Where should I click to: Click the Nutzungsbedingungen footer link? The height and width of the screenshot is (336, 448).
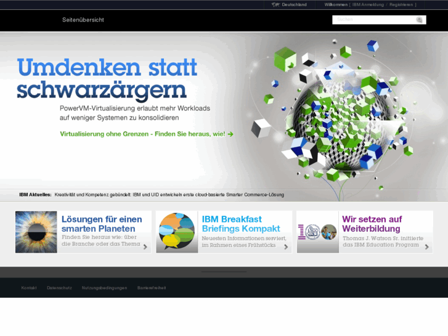[105, 288]
